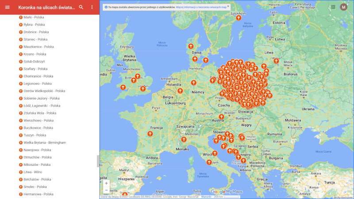The image size is (354, 199).
Task: Open Rybna - Polska list entry
Action: 35,25
